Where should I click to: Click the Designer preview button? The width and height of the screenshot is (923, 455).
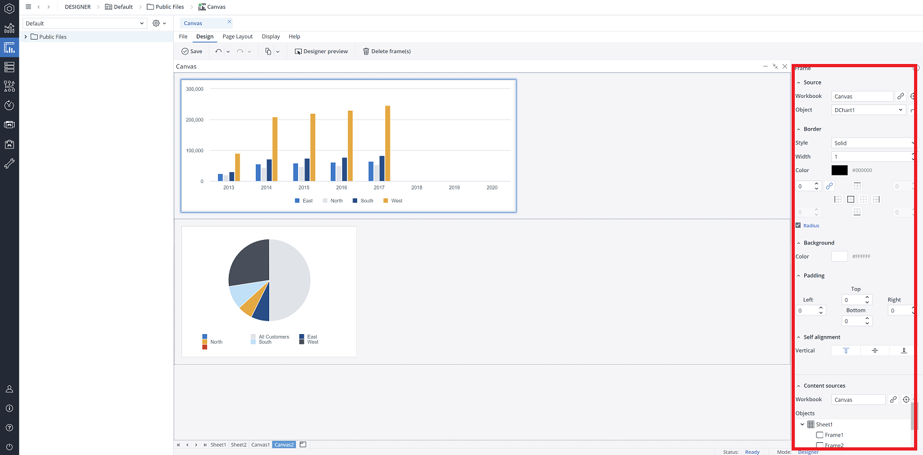tap(321, 51)
